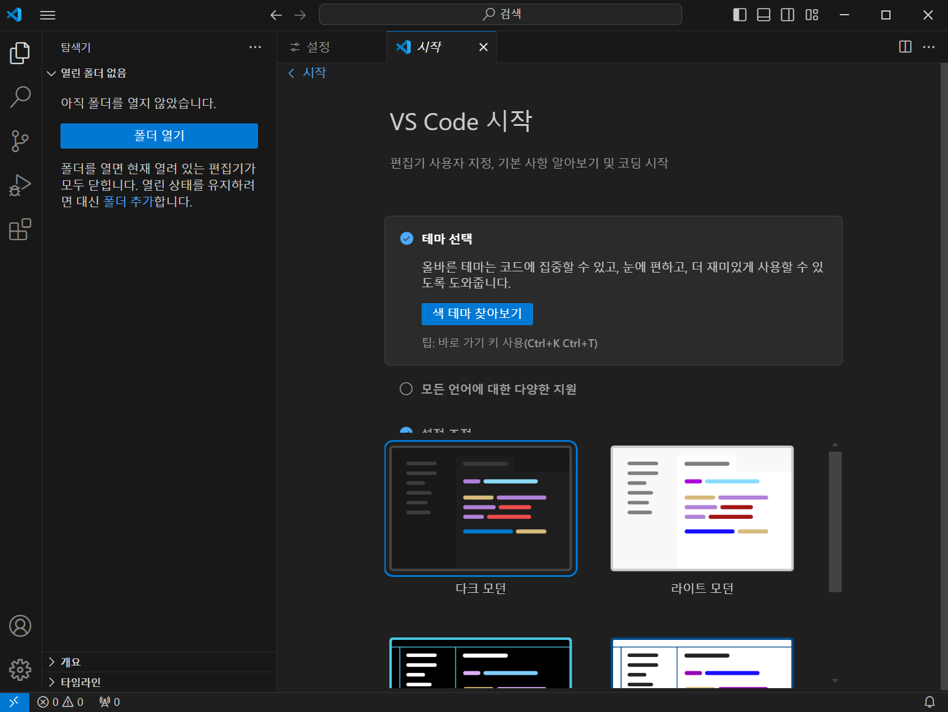Click the 테마 선택 heading text
This screenshot has width=948, height=712.
[x=447, y=239]
